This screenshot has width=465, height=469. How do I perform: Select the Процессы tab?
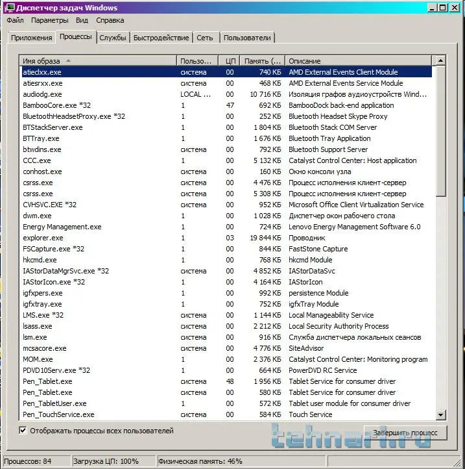click(x=76, y=37)
